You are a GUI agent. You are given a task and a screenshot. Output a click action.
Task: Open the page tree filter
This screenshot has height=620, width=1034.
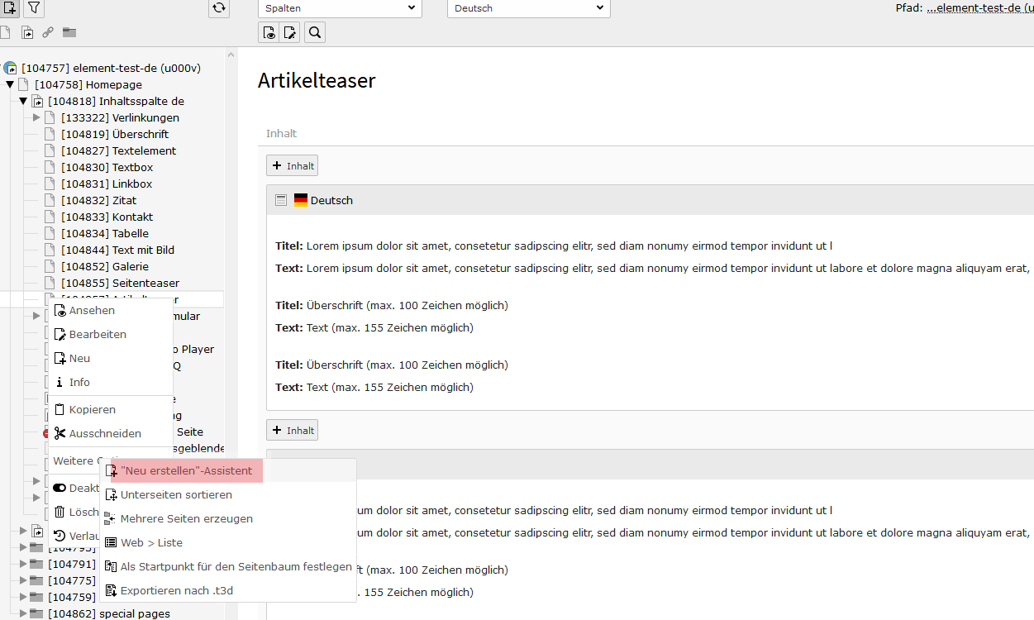(34, 8)
